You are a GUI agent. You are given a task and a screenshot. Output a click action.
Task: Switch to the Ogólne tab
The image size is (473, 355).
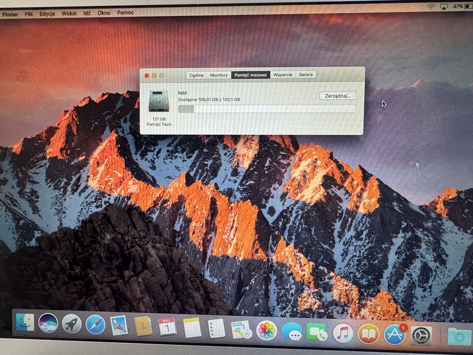pyautogui.click(x=196, y=75)
